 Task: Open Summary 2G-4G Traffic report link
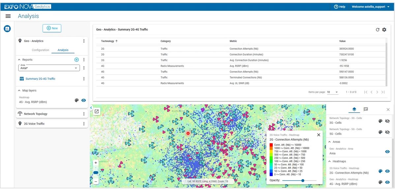point(40,79)
